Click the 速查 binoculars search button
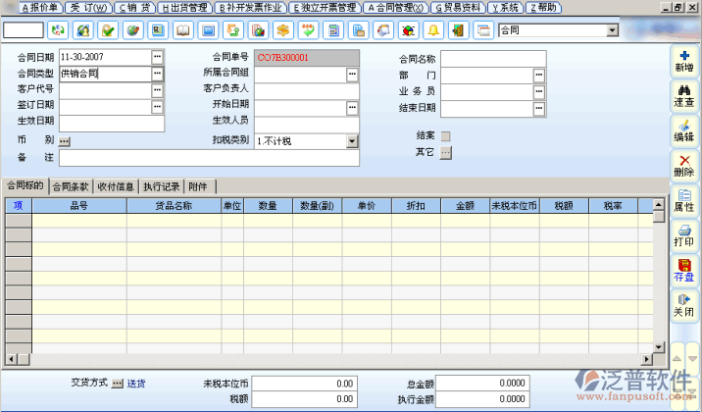Screen dimensions: 702x412 pos(683,95)
